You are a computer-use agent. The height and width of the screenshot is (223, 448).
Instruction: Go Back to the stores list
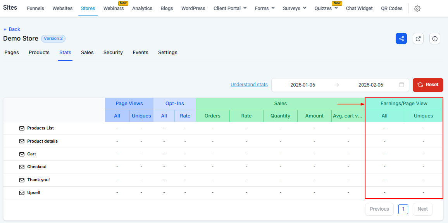point(12,29)
